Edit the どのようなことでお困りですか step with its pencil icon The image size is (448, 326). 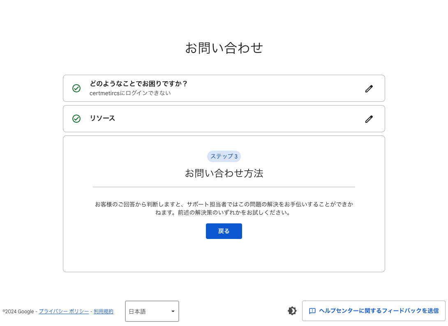(x=369, y=89)
